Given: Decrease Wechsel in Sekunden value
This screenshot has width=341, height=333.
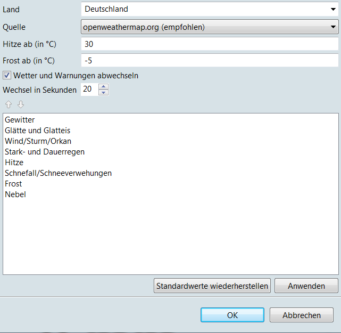Looking at the screenshot, I should 104,93.
